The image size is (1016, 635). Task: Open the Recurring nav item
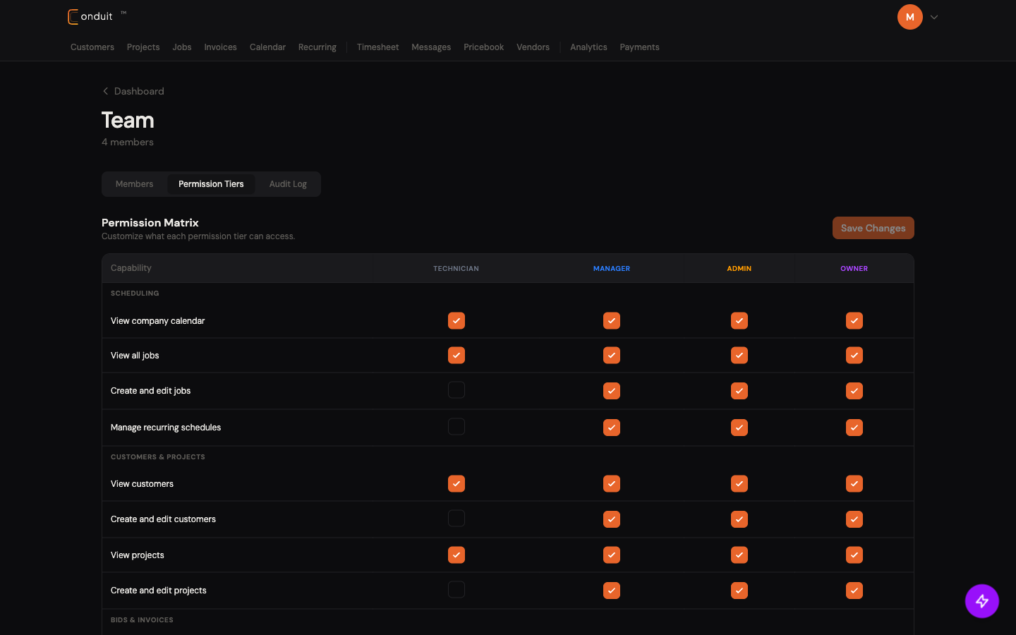point(317,47)
